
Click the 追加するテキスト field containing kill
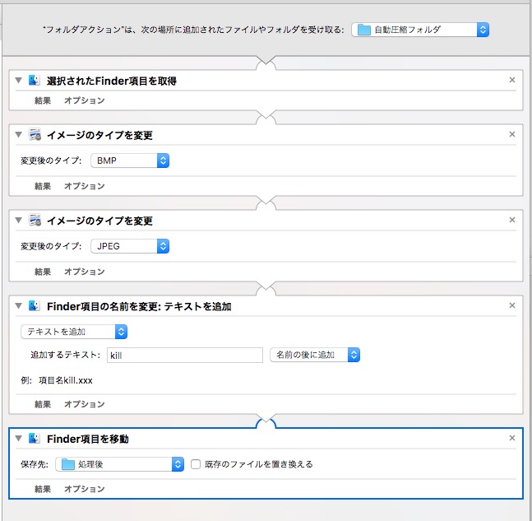point(185,356)
